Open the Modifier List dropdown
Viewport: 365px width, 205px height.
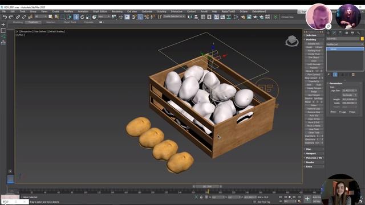click(x=344, y=44)
